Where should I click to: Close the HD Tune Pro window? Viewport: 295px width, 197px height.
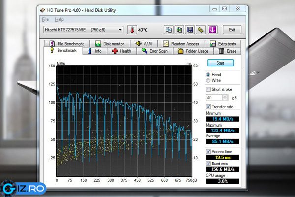tap(237, 9)
